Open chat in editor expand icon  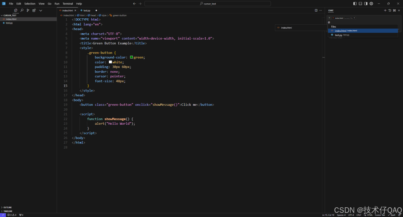tap(394, 10)
